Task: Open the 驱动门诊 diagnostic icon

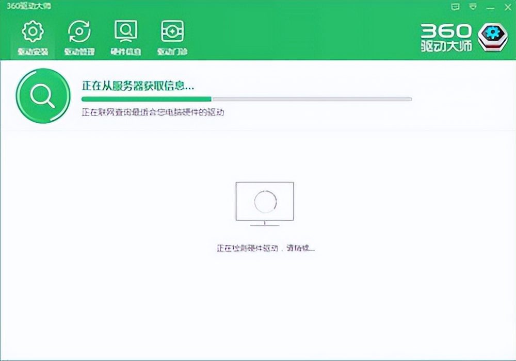Action: coord(172,31)
